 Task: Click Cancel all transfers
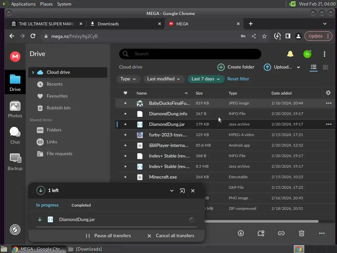tap(171, 236)
